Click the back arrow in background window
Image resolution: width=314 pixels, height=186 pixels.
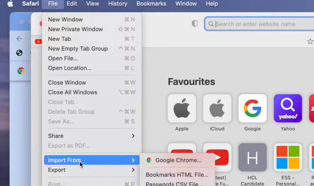[19, 39]
